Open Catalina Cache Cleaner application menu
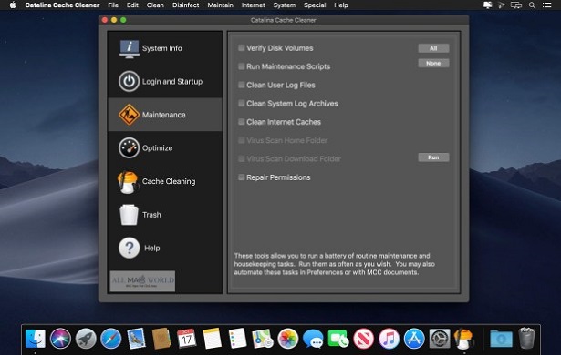The height and width of the screenshot is (355, 561). (62, 5)
